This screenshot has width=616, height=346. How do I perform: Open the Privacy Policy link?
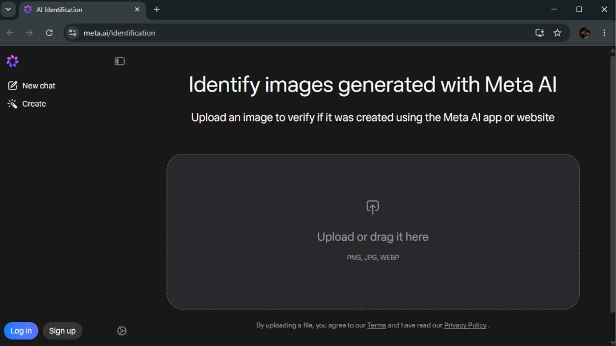[x=465, y=325]
